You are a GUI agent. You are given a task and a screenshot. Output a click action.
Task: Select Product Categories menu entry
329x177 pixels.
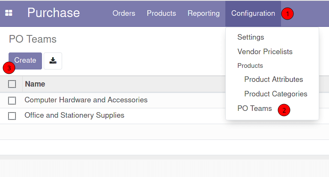coord(275,94)
